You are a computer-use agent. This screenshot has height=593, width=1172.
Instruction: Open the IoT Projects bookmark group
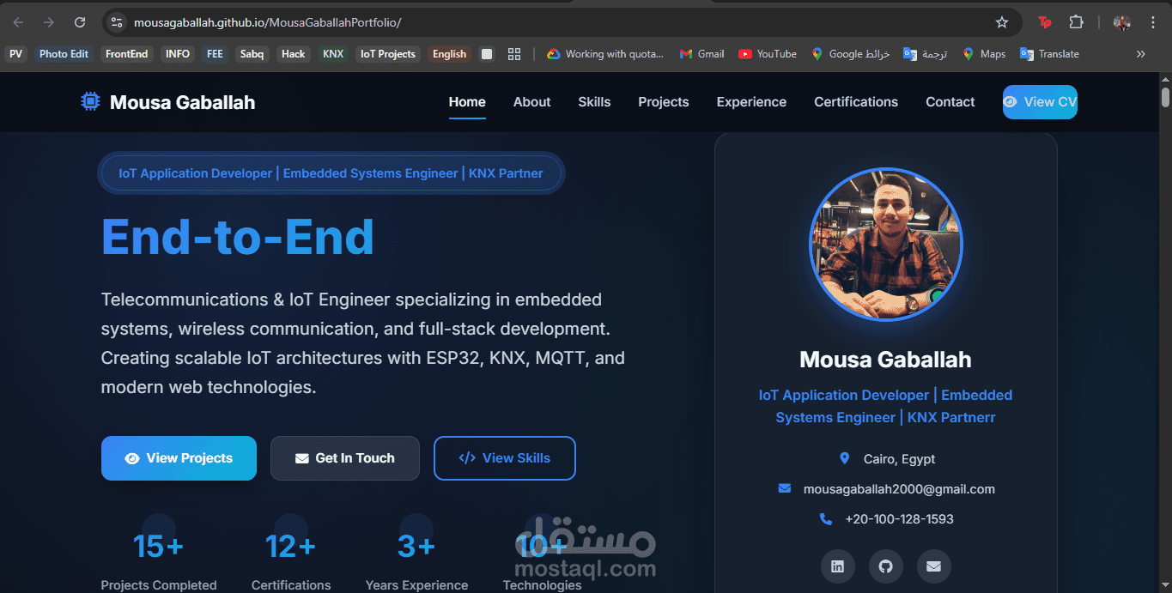(x=387, y=54)
